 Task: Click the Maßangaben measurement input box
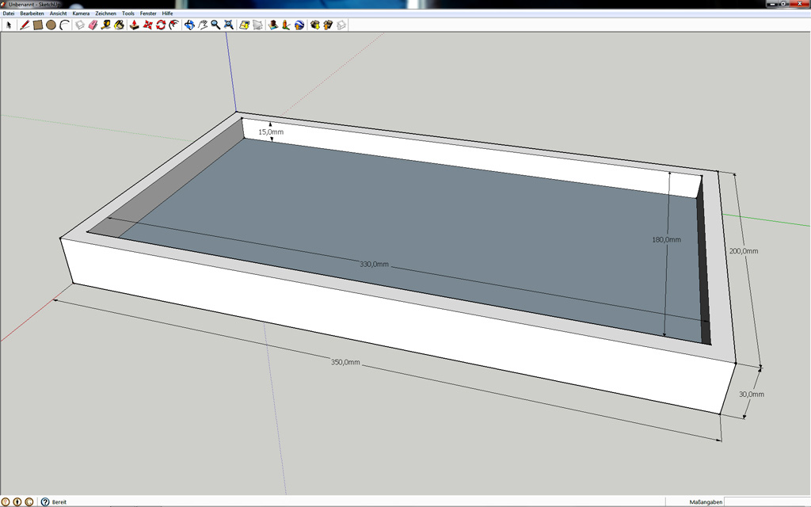pos(766,501)
